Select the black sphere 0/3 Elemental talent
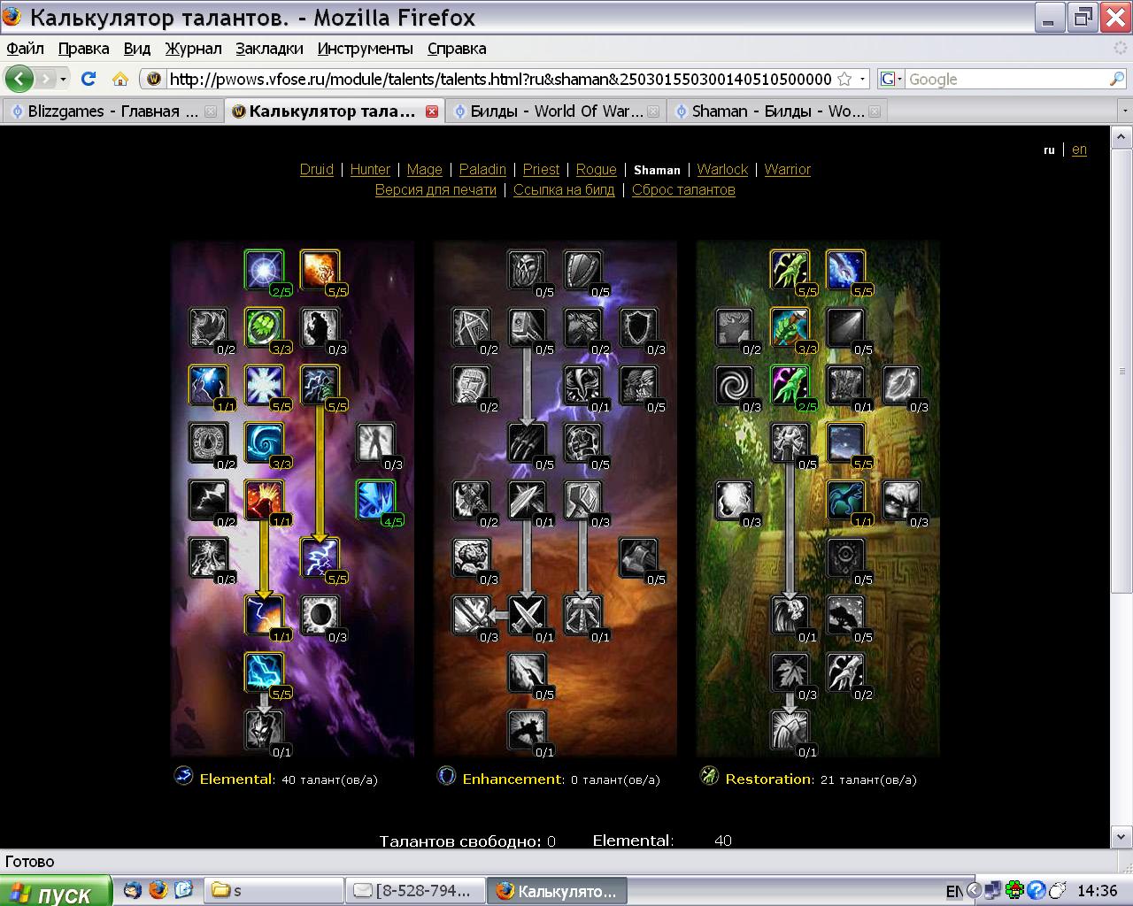Screen dimensions: 1133x906 click(320, 616)
